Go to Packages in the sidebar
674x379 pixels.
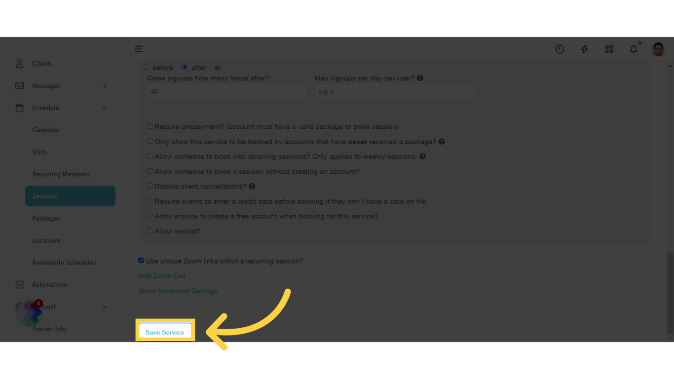(x=46, y=219)
